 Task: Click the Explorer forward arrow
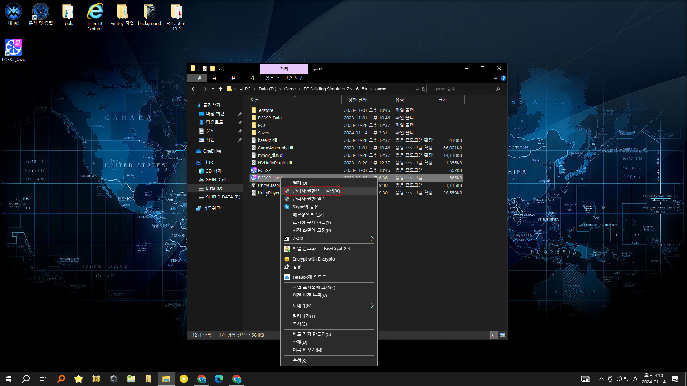(x=204, y=89)
